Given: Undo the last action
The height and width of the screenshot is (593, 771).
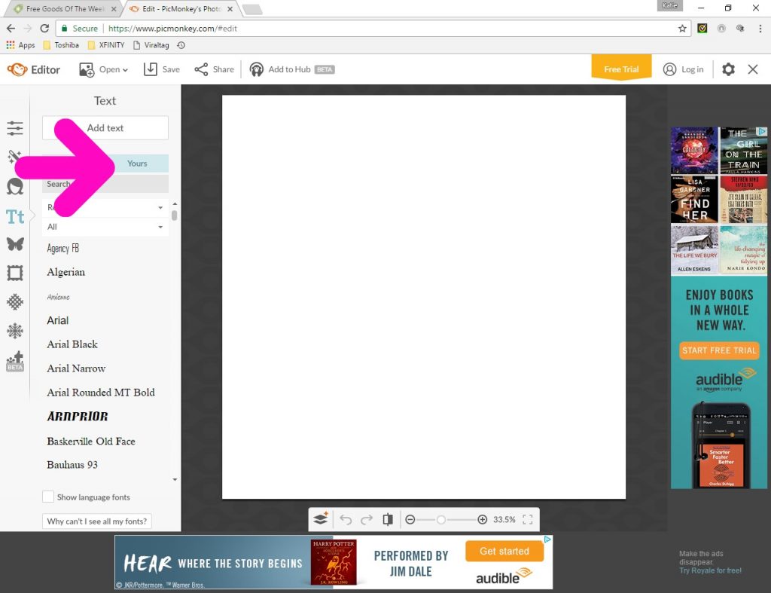Looking at the screenshot, I should coord(345,519).
